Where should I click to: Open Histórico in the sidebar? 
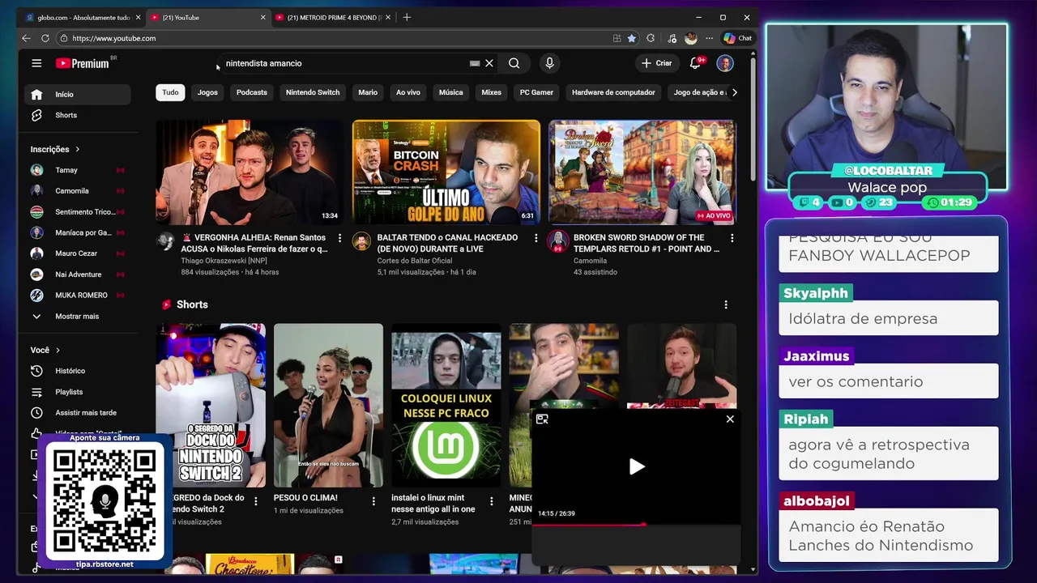pos(78,371)
